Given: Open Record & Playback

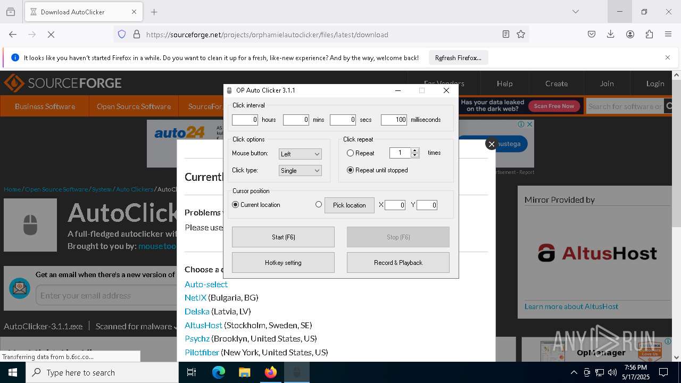Looking at the screenshot, I should tap(398, 263).
